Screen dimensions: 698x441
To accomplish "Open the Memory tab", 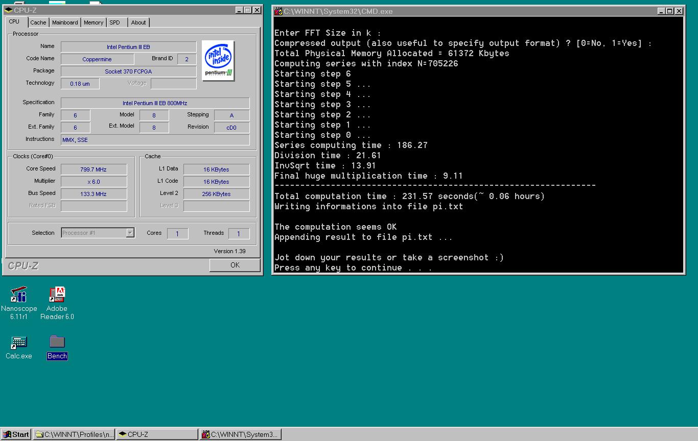I will 94,22.
